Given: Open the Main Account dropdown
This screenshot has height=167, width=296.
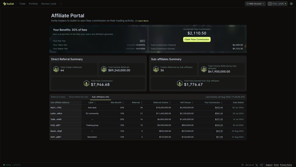Looking at the screenshot, I should pos(255,3).
